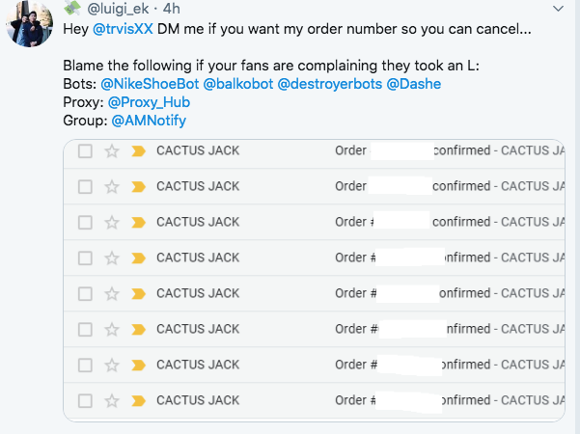Open the @destroyerbots mention link
The height and width of the screenshot is (434, 580).
coord(329,85)
